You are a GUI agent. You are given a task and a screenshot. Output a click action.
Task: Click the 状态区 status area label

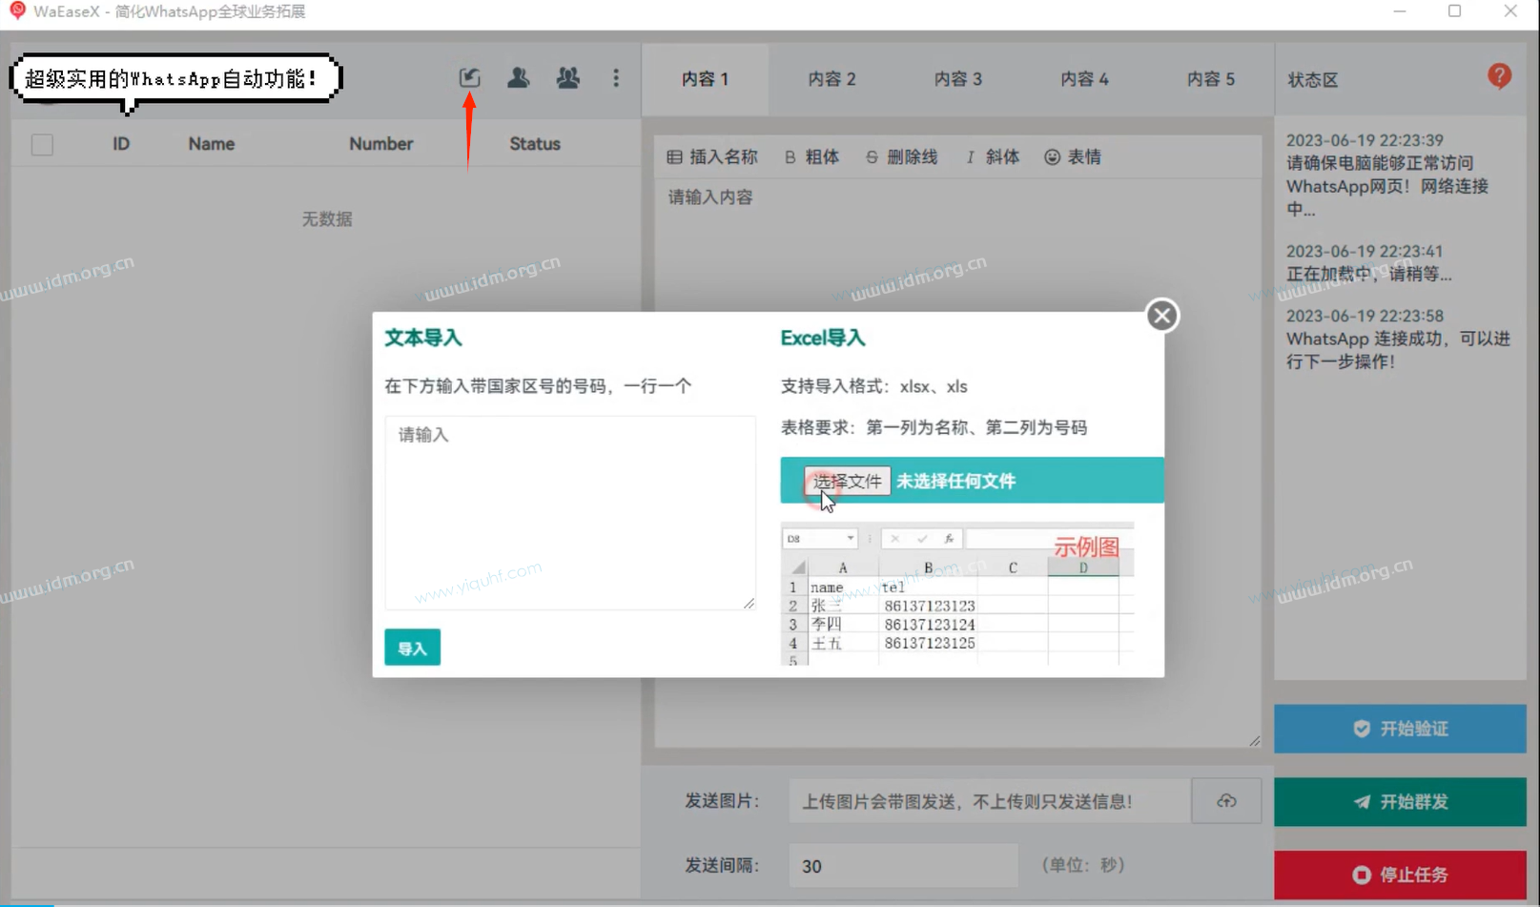(x=1313, y=80)
